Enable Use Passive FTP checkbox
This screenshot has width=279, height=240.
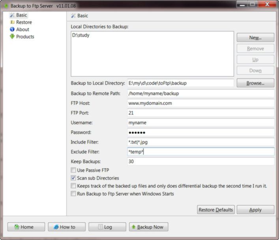[x=73, y=170]
